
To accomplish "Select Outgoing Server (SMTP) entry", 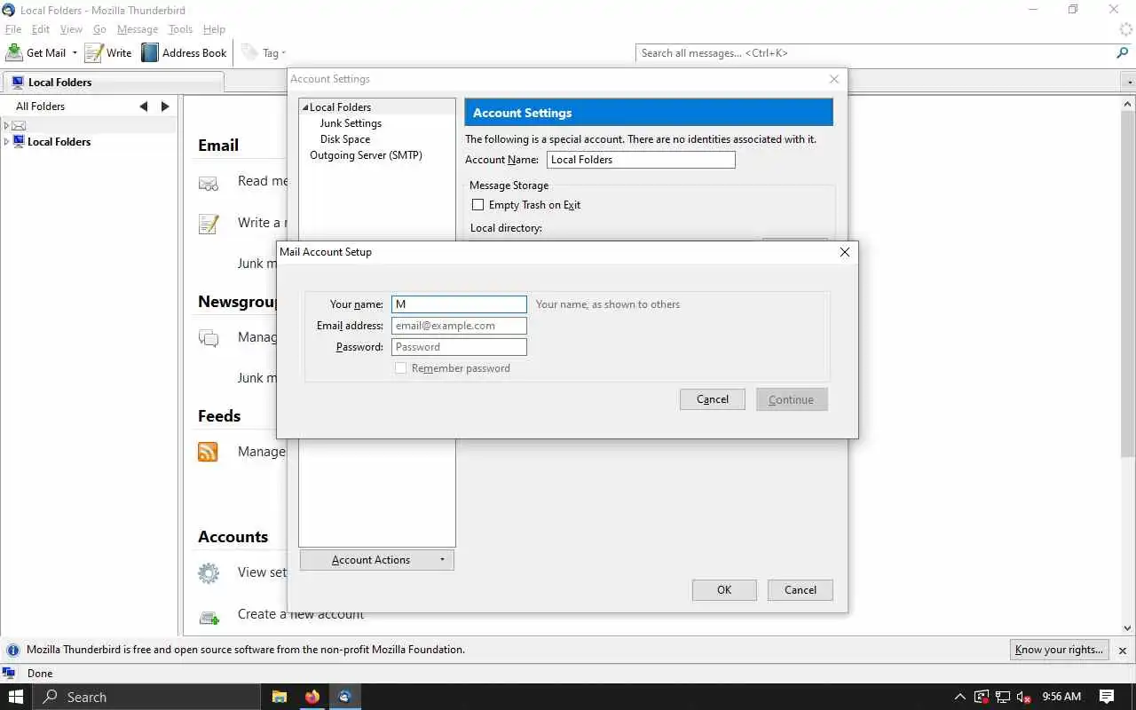I will [x=366, y=155].
